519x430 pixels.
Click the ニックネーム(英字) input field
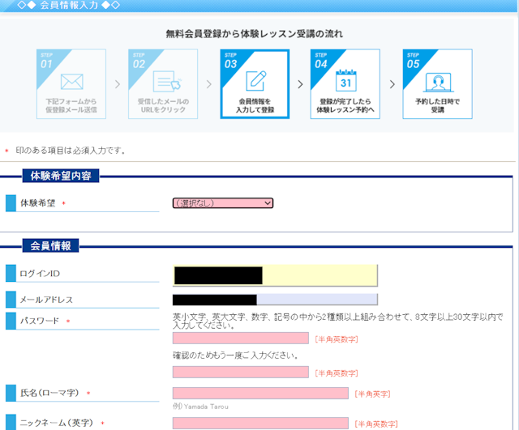[260, 423]
